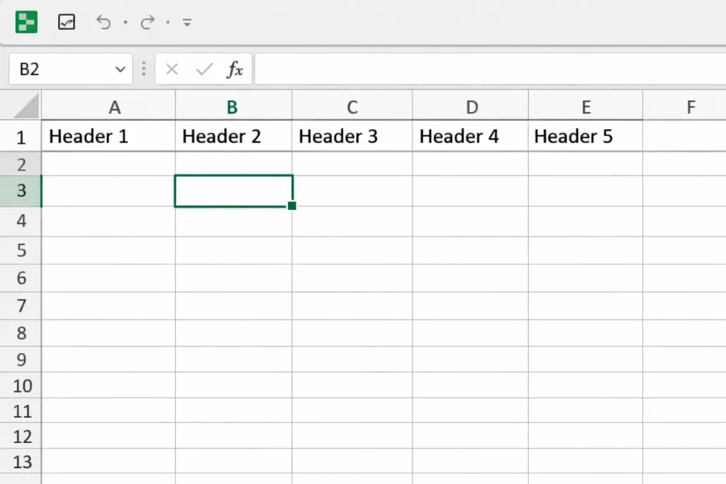Click the fill handle of selected cell
Screen dimensions: 726x484
[x=291, y=206]
